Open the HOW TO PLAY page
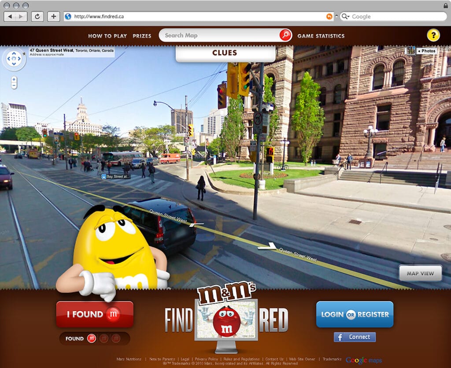Viewport: 451px width, 368px height. point(107,36)
